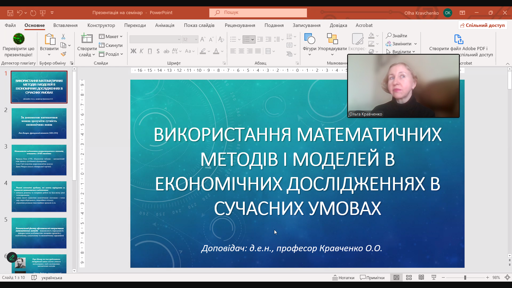Apply underline П formatting
Image resolution: width=512 pixels, height=288 pixels.
pos(150,51)
